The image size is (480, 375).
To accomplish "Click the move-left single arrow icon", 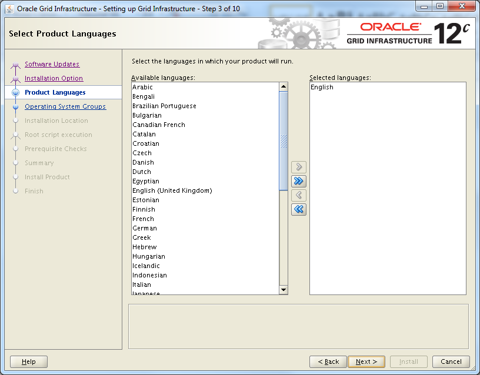I will (298, 195).
